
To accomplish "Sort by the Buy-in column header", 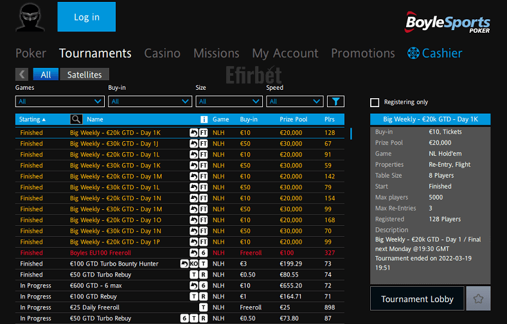I will tap(249, 119).
